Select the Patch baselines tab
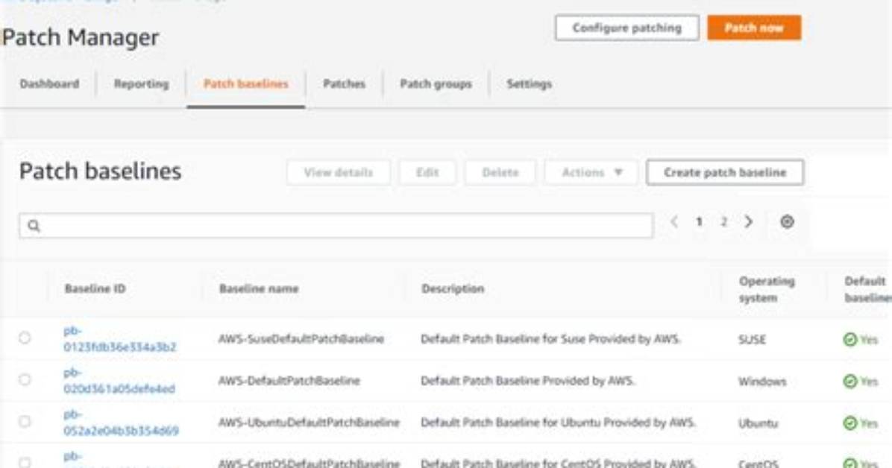 [246, 84]
